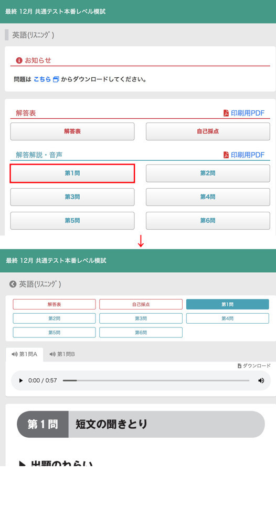Click the highlighted small 第1問 button
This screenshot has width=276, height=525.
[228, 304]
